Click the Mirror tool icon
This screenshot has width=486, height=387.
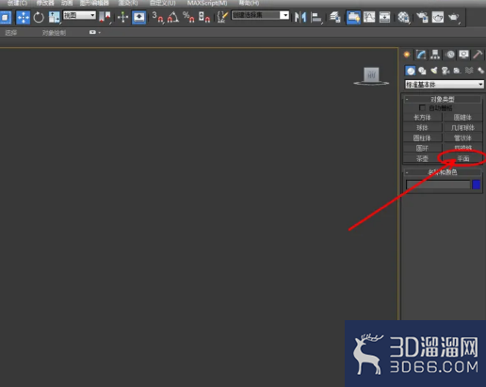point(300,17)
